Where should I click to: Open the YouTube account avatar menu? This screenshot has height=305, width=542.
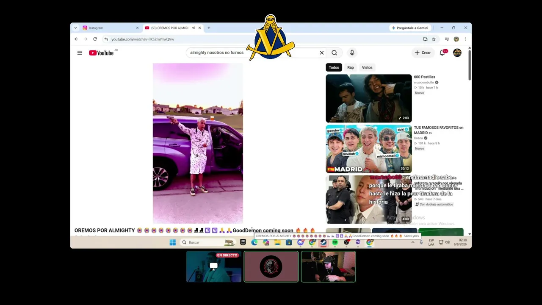457,53
